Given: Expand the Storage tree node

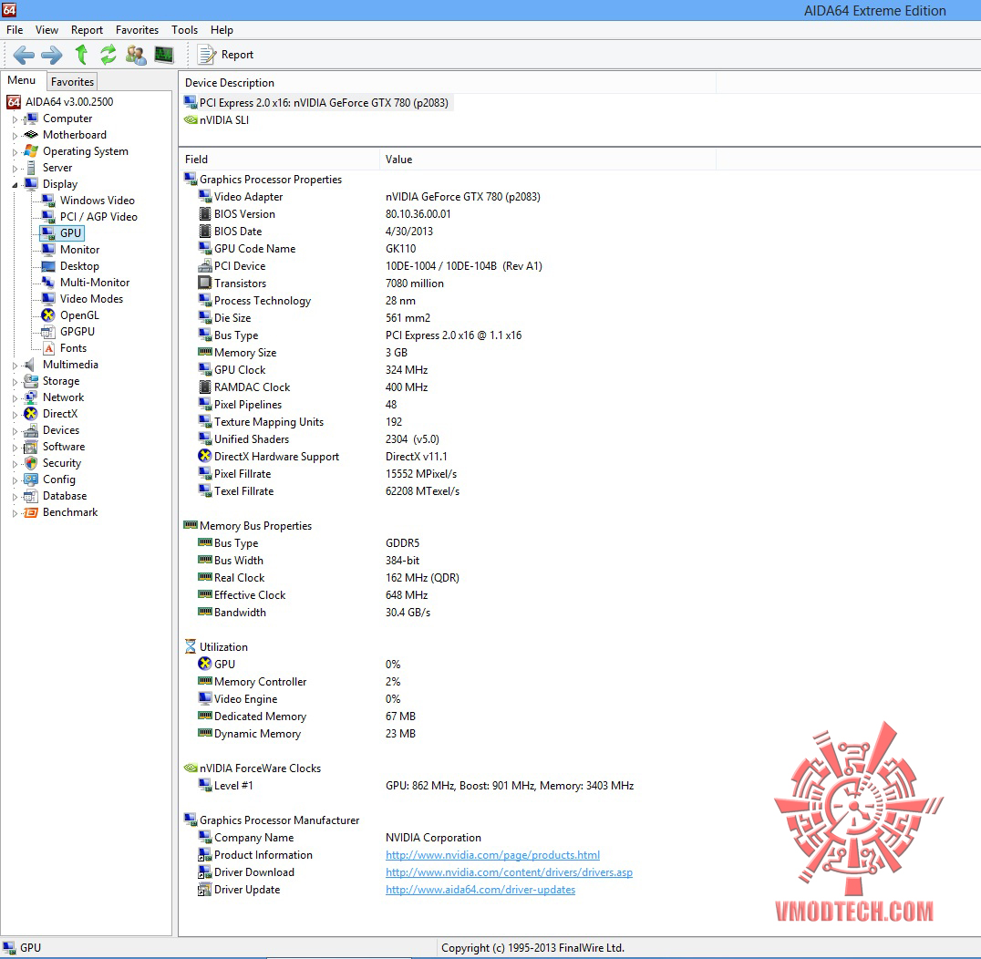Looking at the screenshot, I should tap(15, 382).
